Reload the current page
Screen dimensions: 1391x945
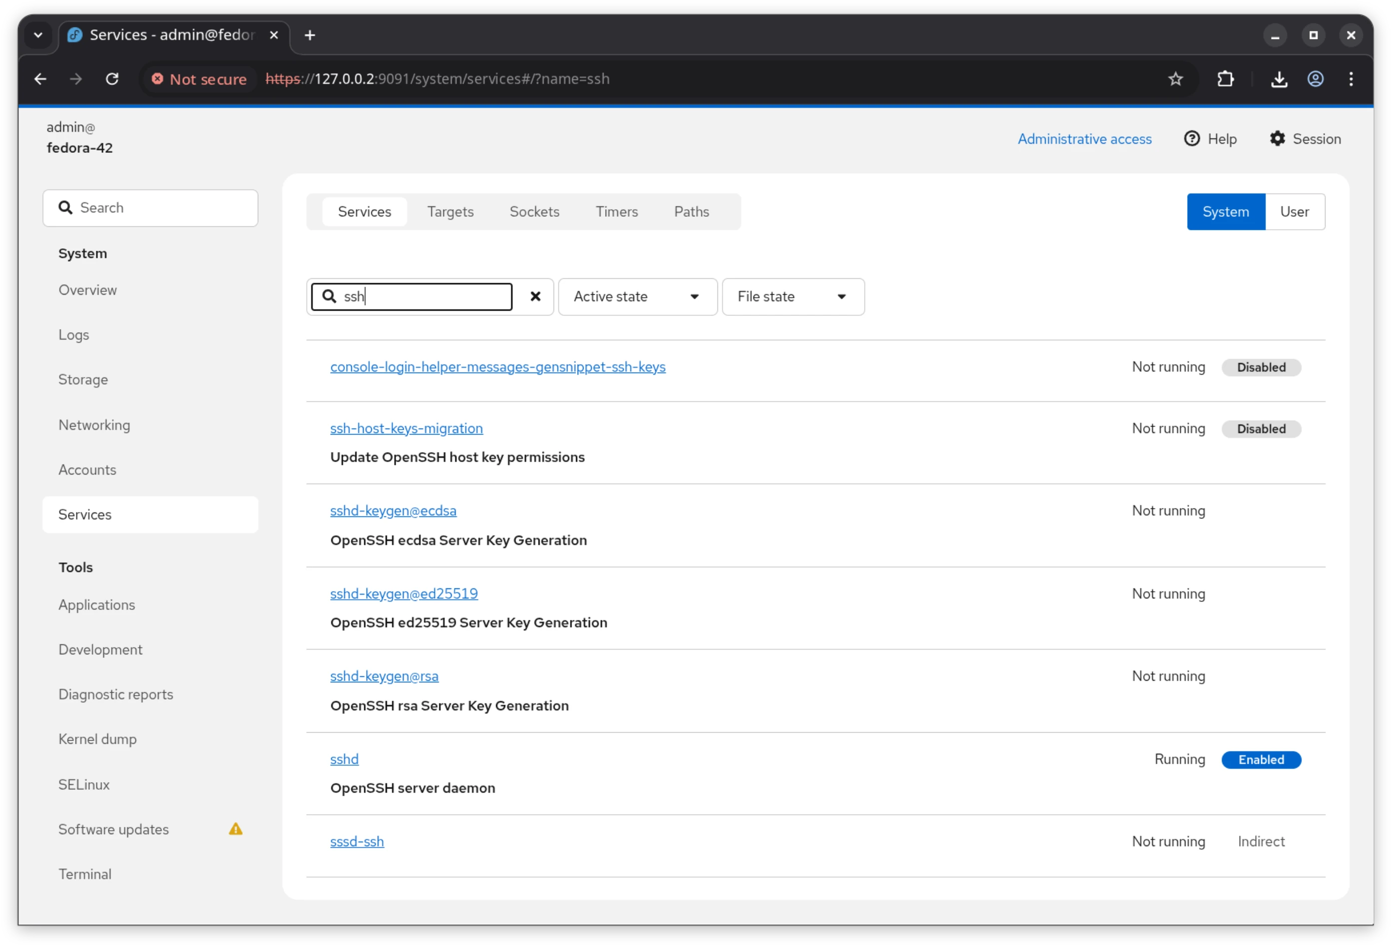click(x=112, y=78)
